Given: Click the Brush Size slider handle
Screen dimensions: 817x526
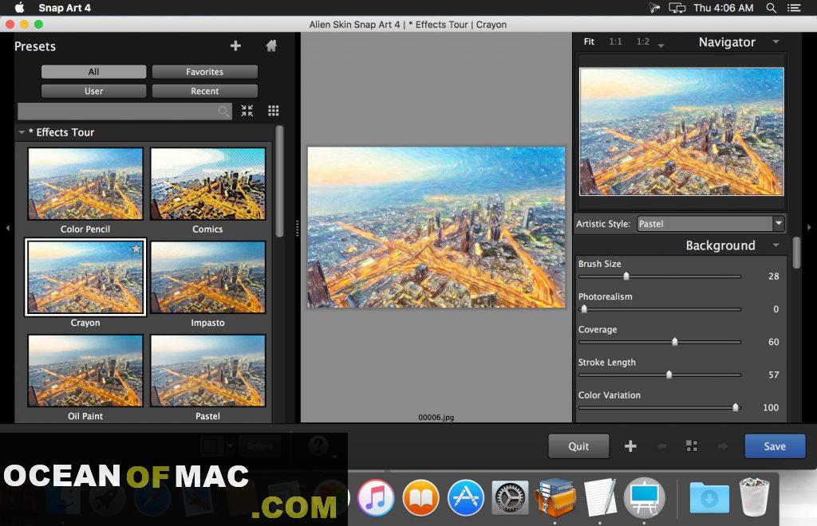Looking at the screenshot, I should click(626, 277).
